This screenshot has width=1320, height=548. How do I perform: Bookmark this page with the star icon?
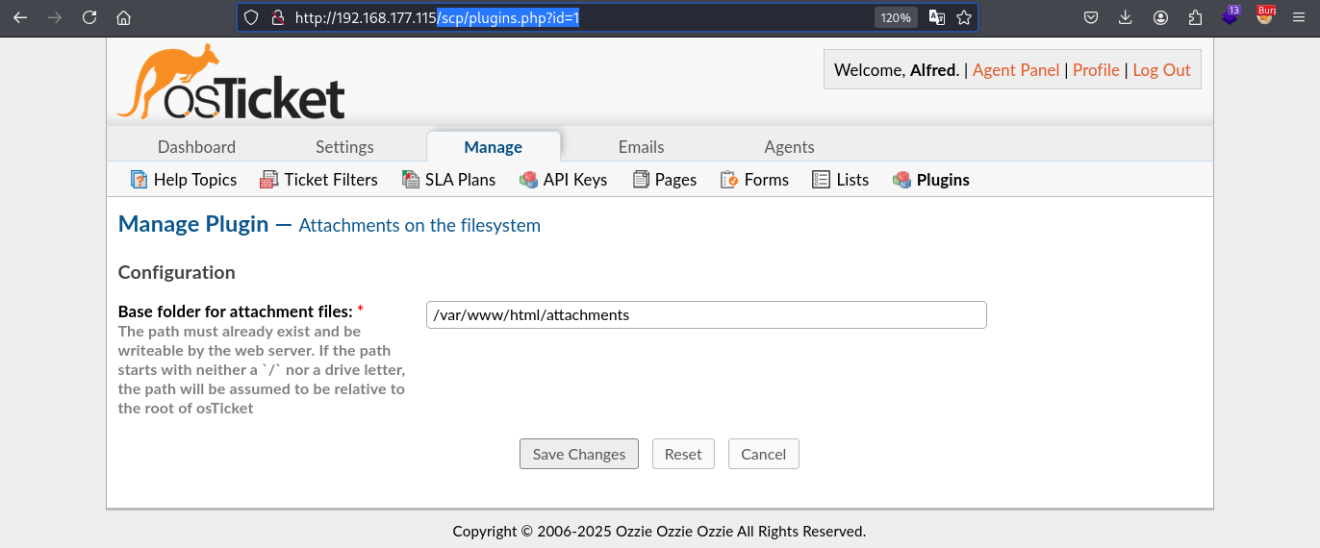click(x=963, y=17)
